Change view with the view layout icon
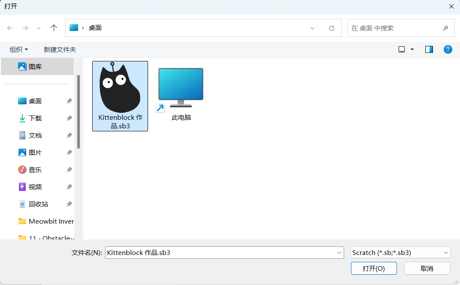 coord(402,50)
